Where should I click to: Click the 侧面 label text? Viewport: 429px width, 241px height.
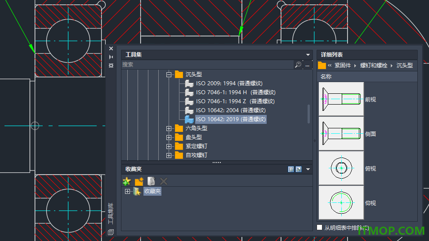(371, 134)
